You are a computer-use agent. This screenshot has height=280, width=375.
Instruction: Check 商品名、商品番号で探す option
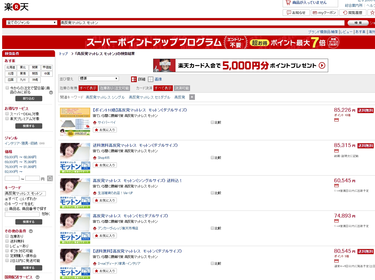coord(6,209)
